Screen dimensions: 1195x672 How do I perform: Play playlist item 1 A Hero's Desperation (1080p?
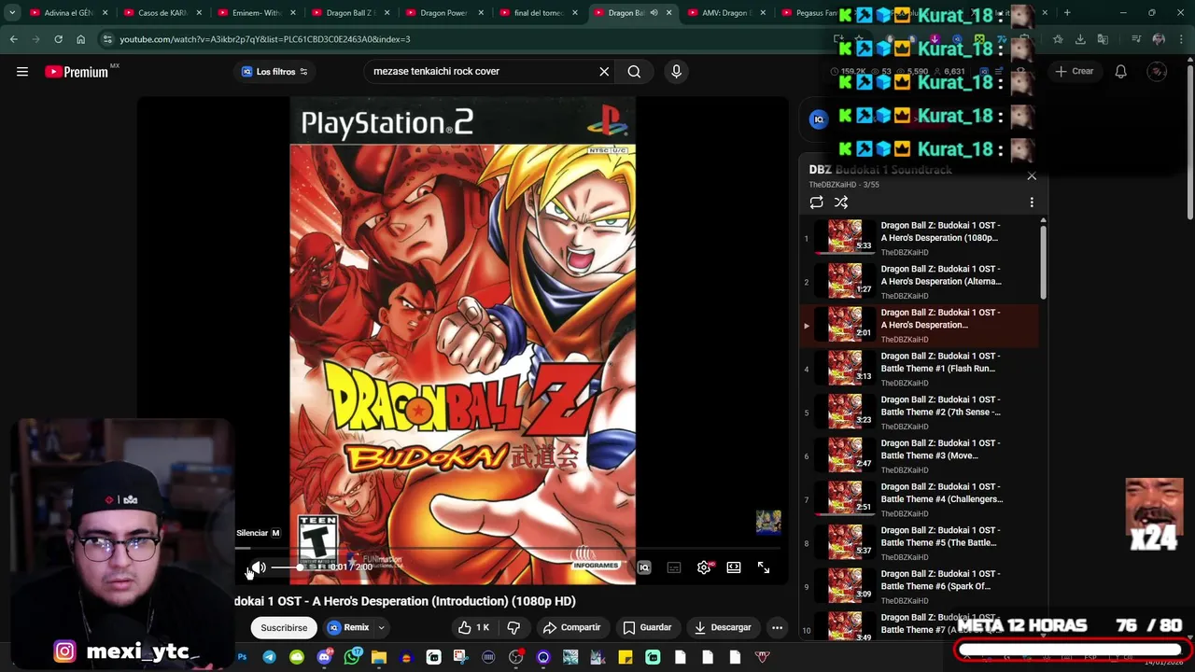(x=921, y=238)
